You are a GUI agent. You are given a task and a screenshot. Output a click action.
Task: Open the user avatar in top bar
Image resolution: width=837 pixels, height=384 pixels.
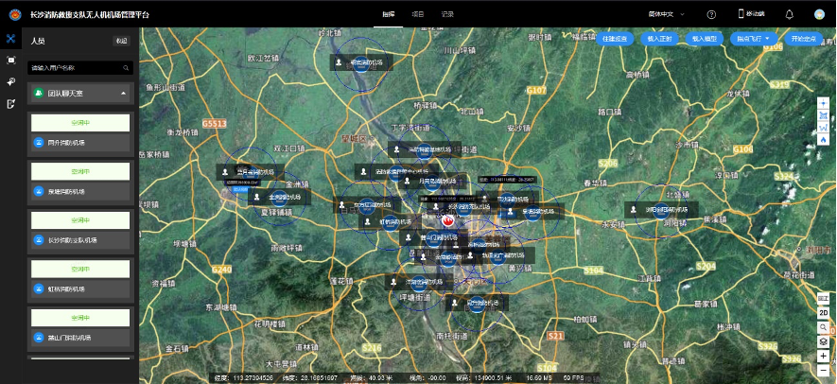point(819,14)
